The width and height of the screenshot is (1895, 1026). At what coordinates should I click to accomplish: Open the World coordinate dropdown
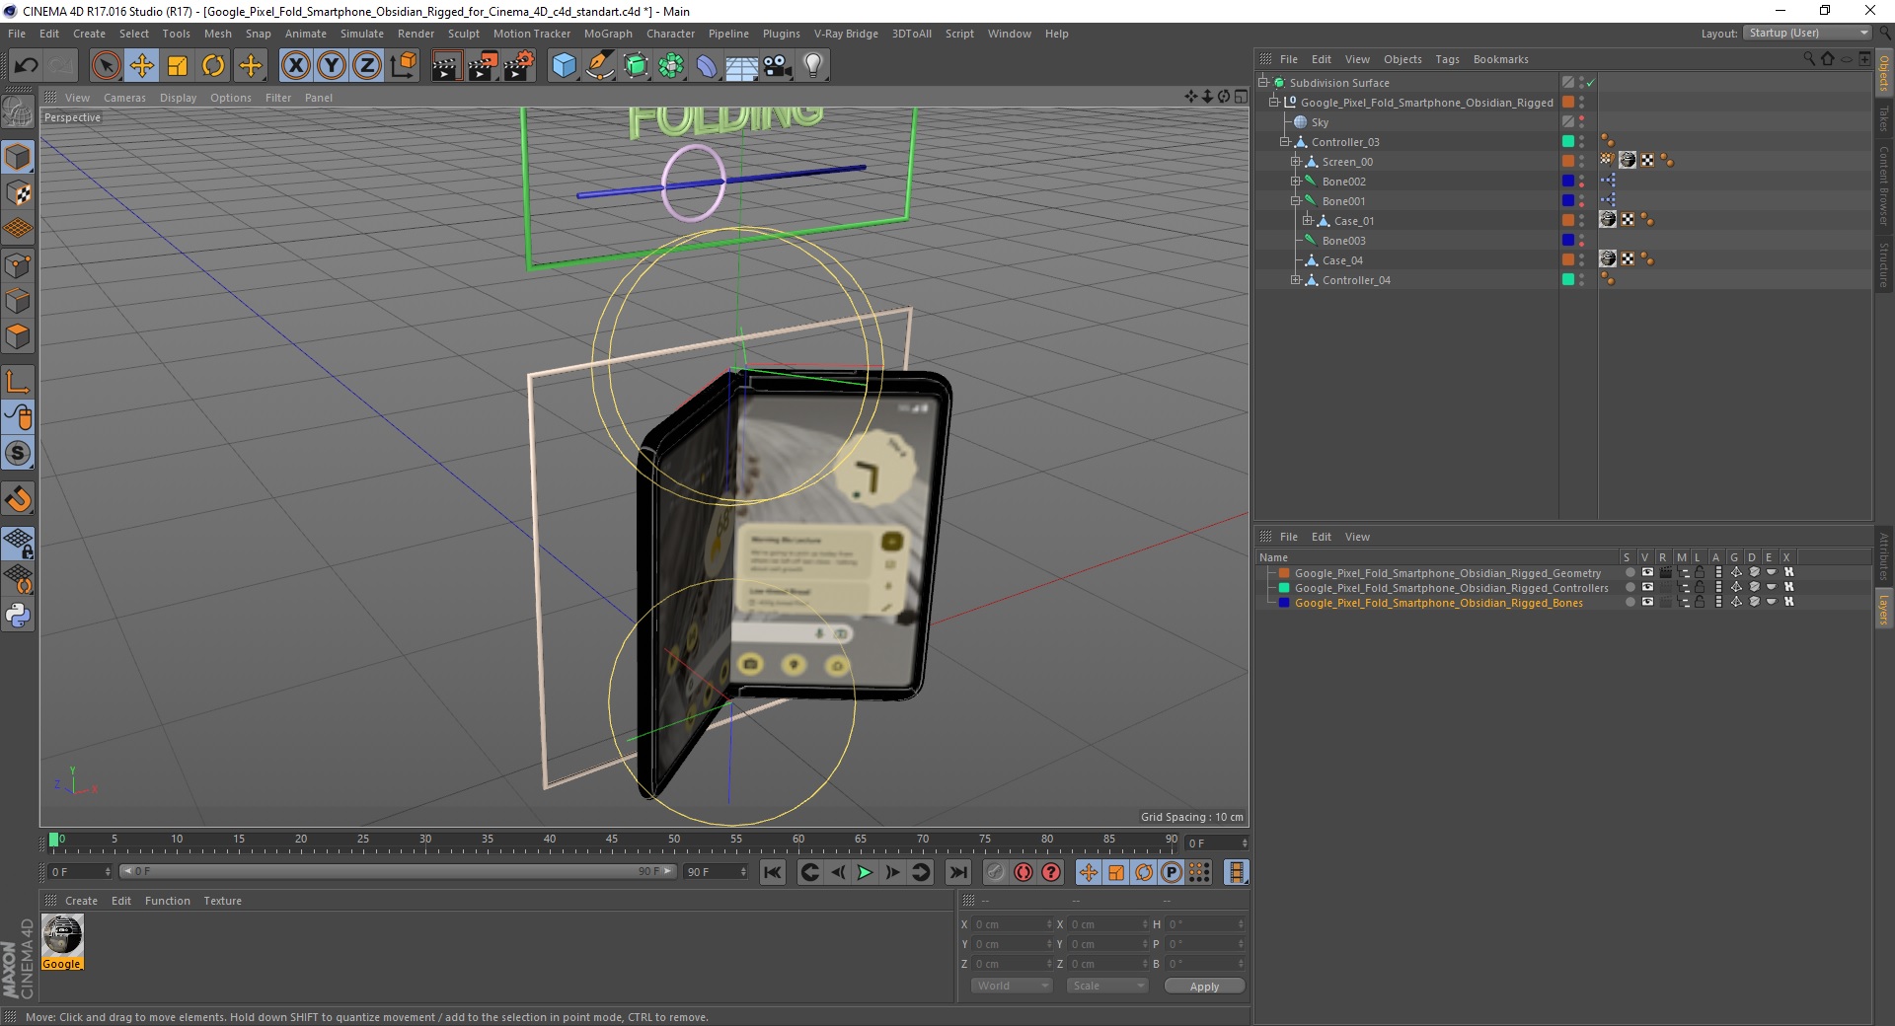tap(1012, 986)
